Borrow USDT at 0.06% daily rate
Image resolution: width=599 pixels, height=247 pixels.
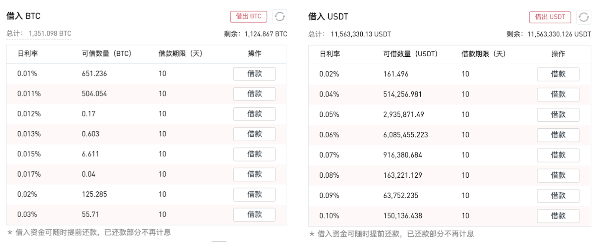558,135
